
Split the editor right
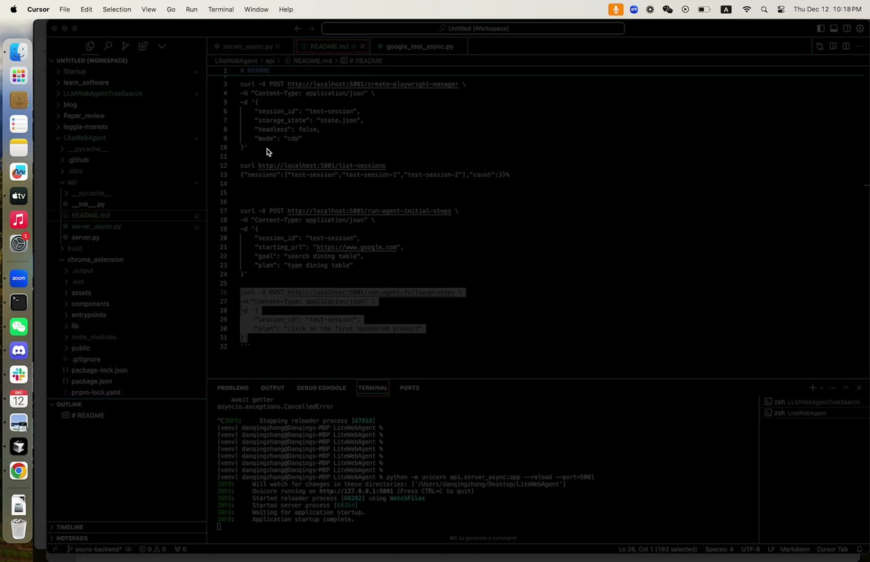coord(846,46)
